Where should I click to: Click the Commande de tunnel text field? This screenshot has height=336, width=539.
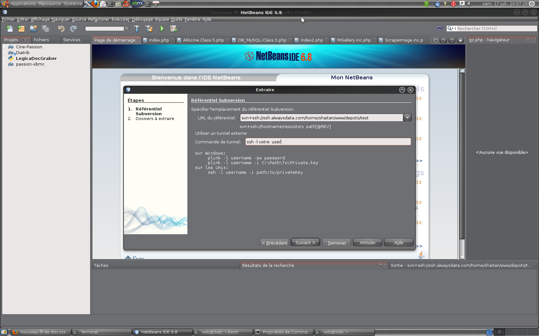[x=328, y=142]
